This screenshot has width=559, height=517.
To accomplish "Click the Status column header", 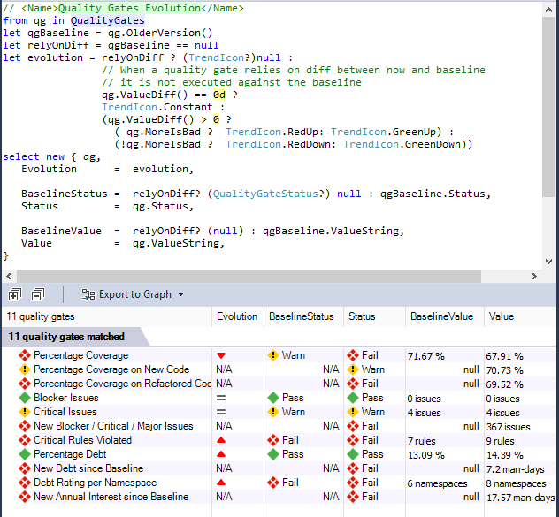I will pyautogui.click(x=362, y=316).
